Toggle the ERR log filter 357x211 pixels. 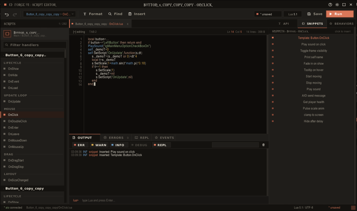(80, 145)
